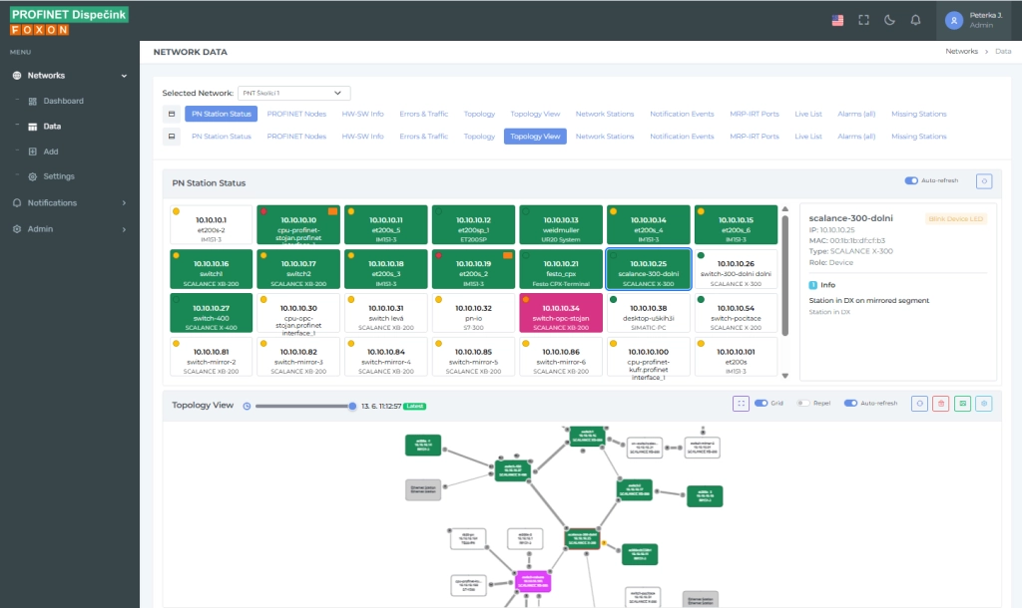1022x608 pixels.
Task: Click the Dashboard icon in sidebar
Action: tap(33, 101)
